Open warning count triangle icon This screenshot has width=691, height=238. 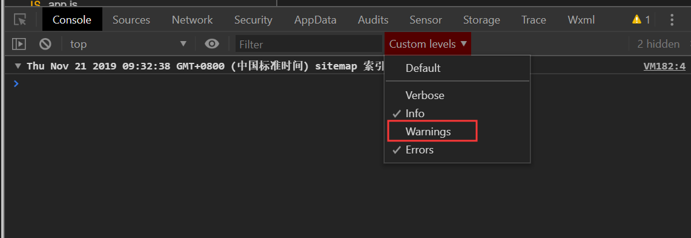[x=636, y=19]
